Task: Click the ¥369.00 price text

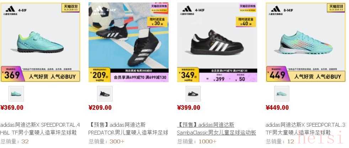Action: pos(12,108)
